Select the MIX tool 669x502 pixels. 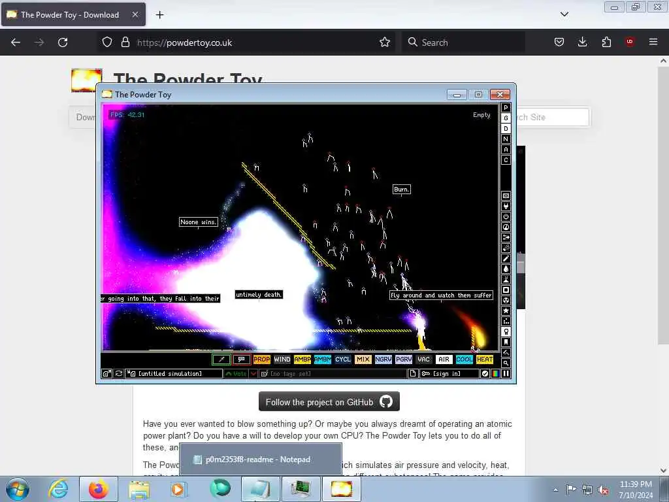(x=363, y=360)
